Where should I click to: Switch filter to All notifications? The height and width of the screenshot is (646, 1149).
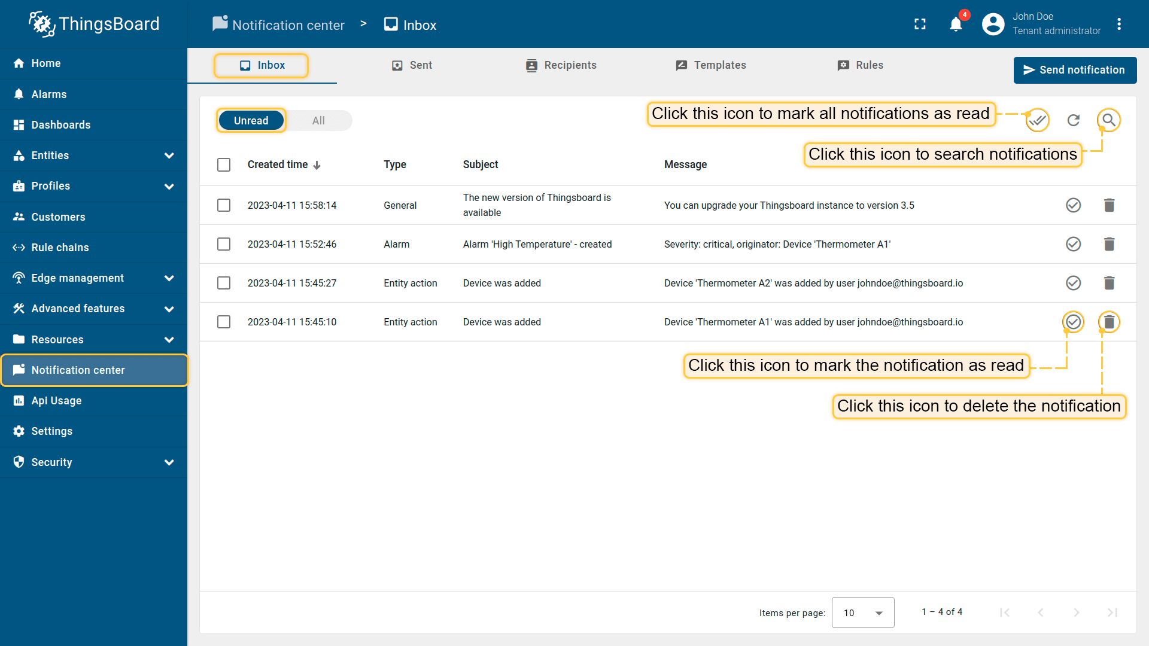click(x=318, y=121)
